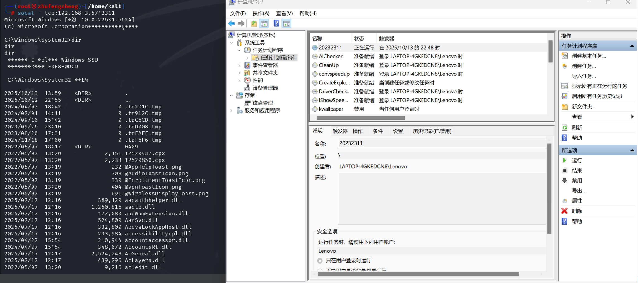Expand the 服务和应用程序 tree node
The width and height of the screenshot is (638, 283).
pos(232,110)
